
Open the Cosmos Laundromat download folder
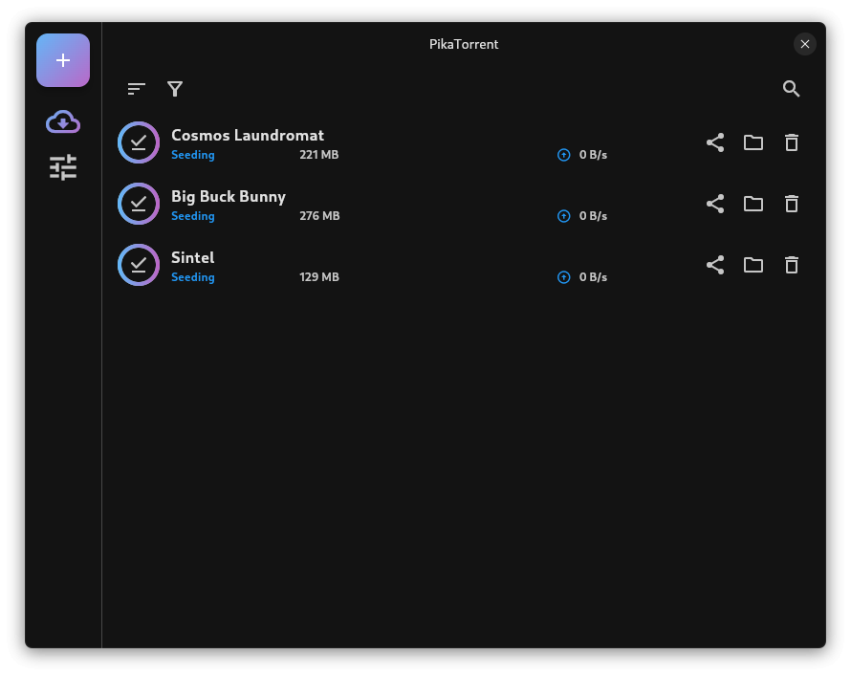(753, 142)
